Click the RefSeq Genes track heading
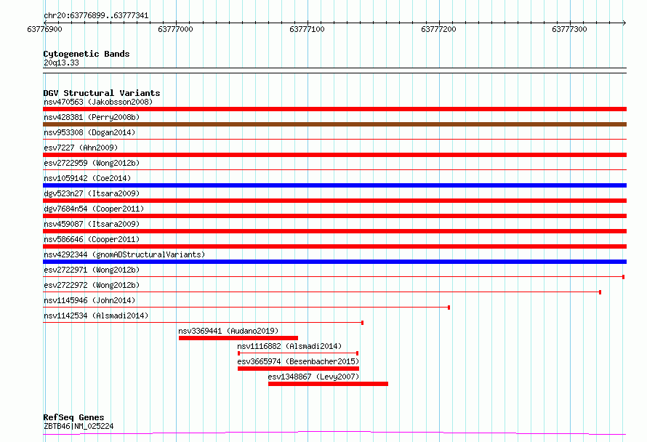This screenshot has width=647, height=442. click(x=74, y=418)
